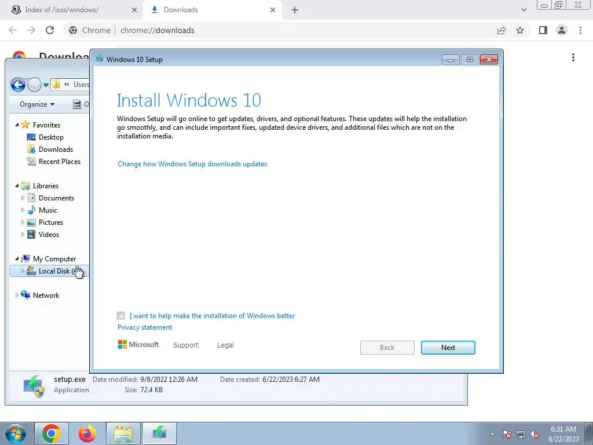Open Downloads page more actions menu
The image size is (593, 445).
click(x=573, y=57)
